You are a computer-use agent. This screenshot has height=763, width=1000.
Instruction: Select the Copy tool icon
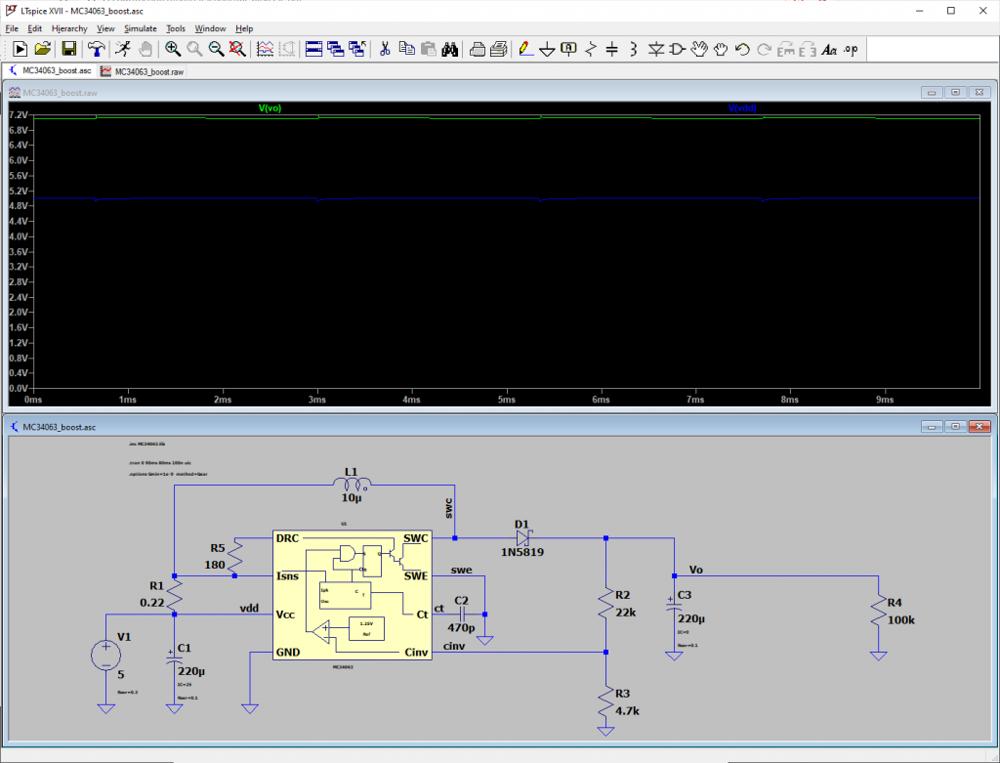(406, 49)
